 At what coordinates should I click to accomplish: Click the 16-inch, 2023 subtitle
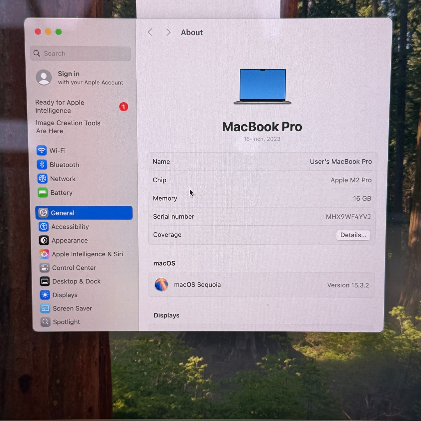(x=262, y=139)
